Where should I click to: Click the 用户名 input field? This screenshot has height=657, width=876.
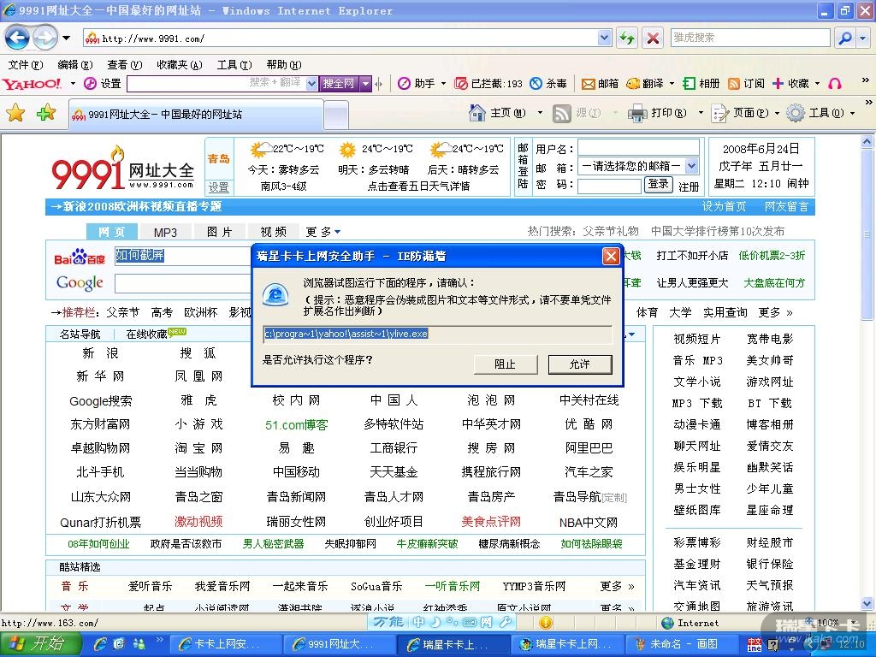(638, 148)
